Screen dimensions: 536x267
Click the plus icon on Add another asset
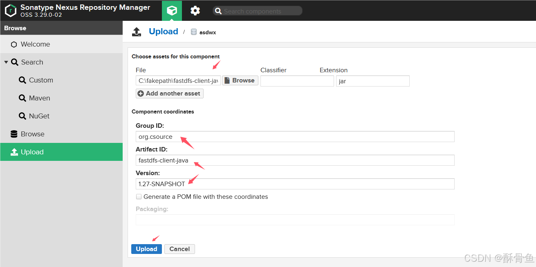pyautogui.click(x=141, y=93)
